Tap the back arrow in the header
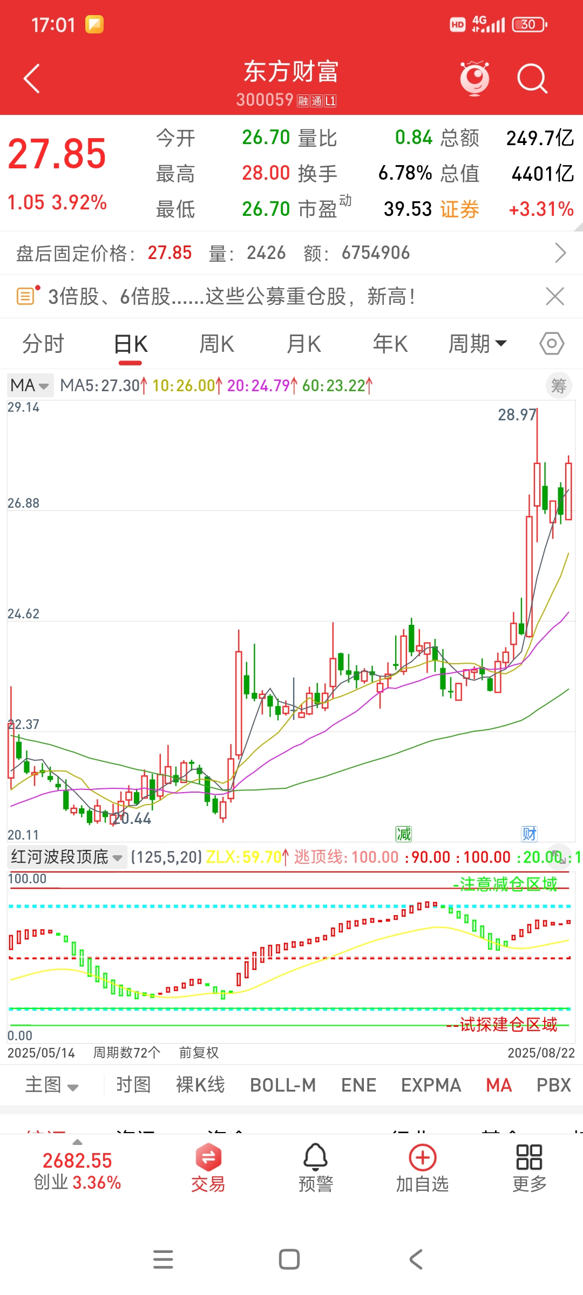 coord(32,79)
